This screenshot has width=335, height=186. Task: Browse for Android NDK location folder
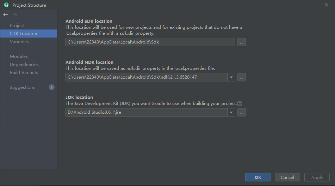[x=242, y=77]
